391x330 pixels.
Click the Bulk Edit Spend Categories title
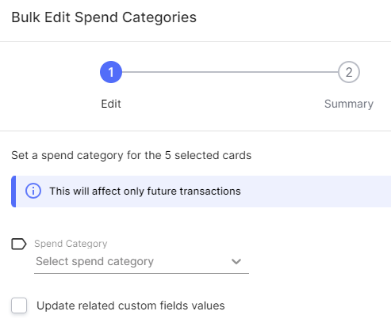pyautogui.click(x=104, y=17)
